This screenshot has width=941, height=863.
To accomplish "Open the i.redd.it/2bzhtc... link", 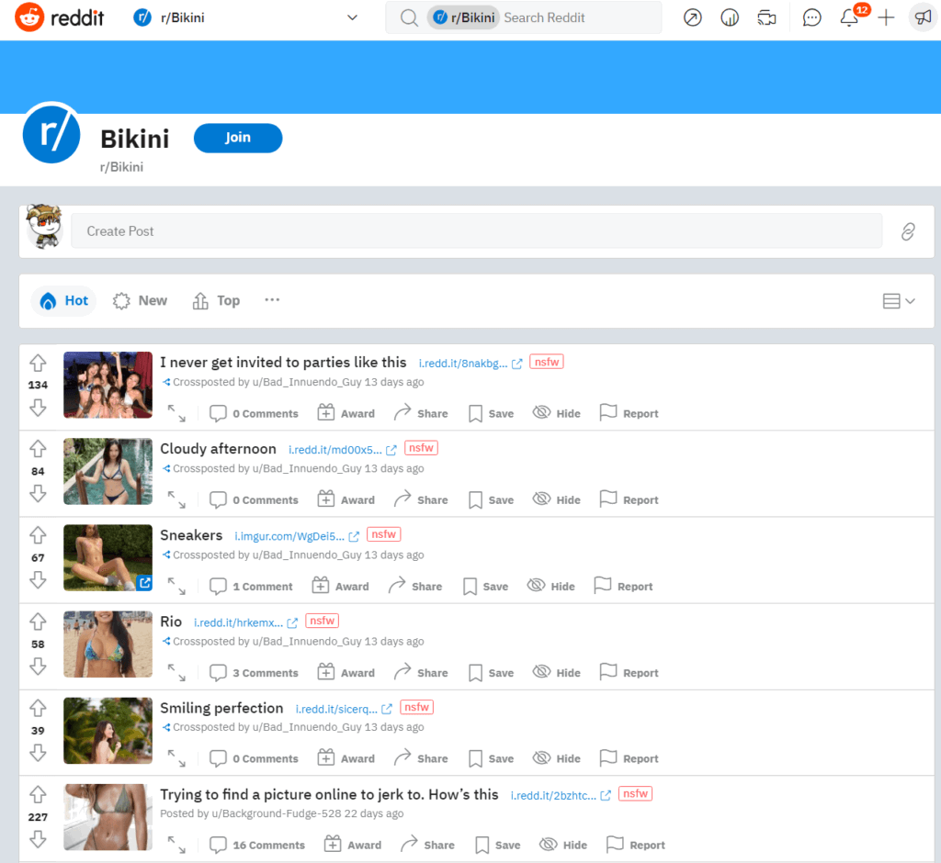I will coord(561,795).
